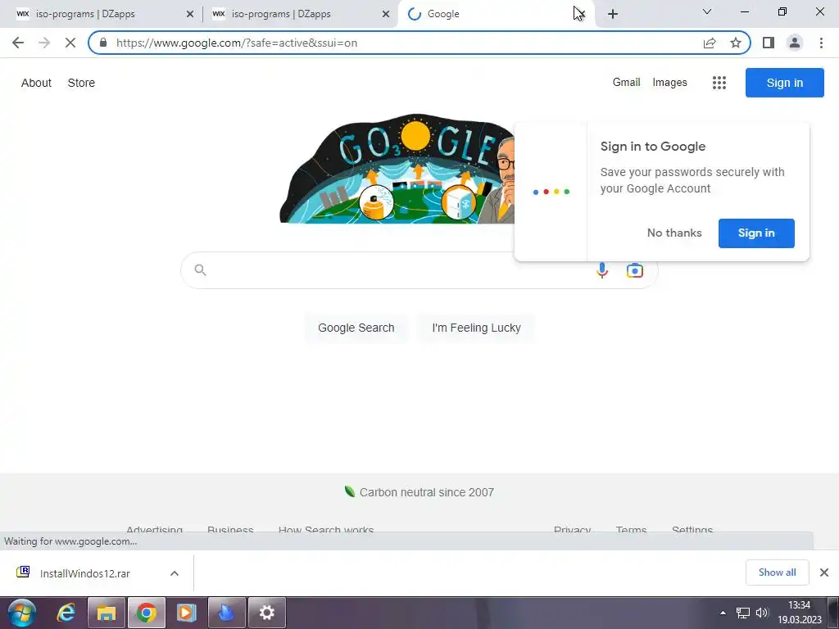Open the blue flame taskbar app
The width and height of the screenshot is (839, 629).
[226, 613]
